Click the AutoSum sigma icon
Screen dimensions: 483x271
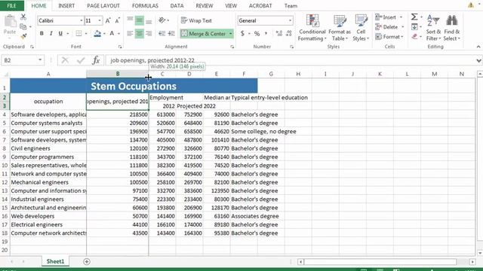[x=414, y=17]
